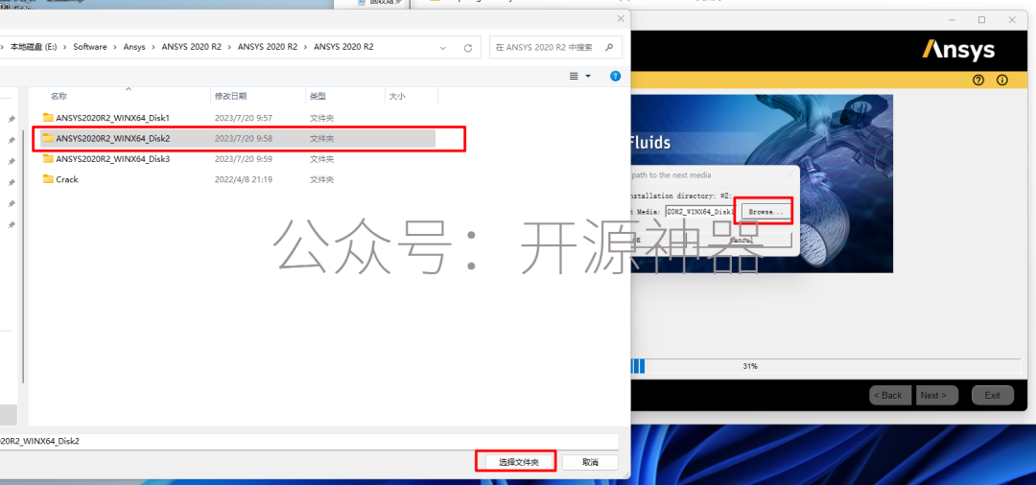Click the folder name input field
This screenshot has width=1036, height=485.
coord(308,441)
